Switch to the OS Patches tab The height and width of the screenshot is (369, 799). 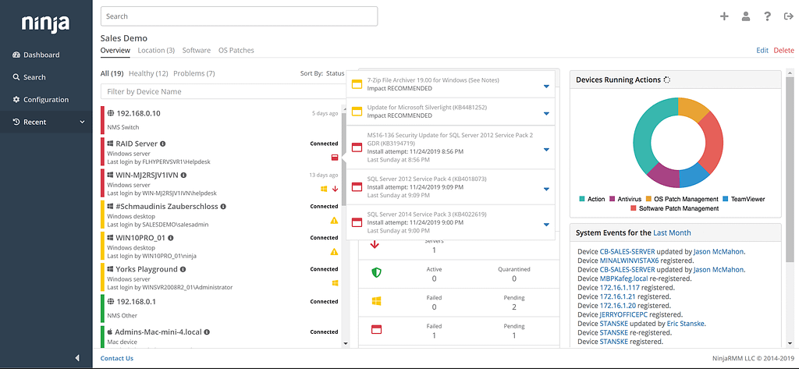pyautogui.click(x=236, y=51)
